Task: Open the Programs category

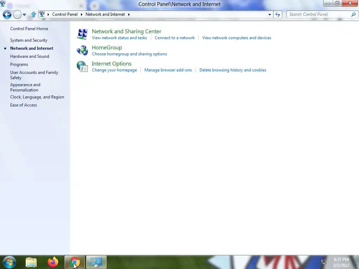Action: pos(19,64)
